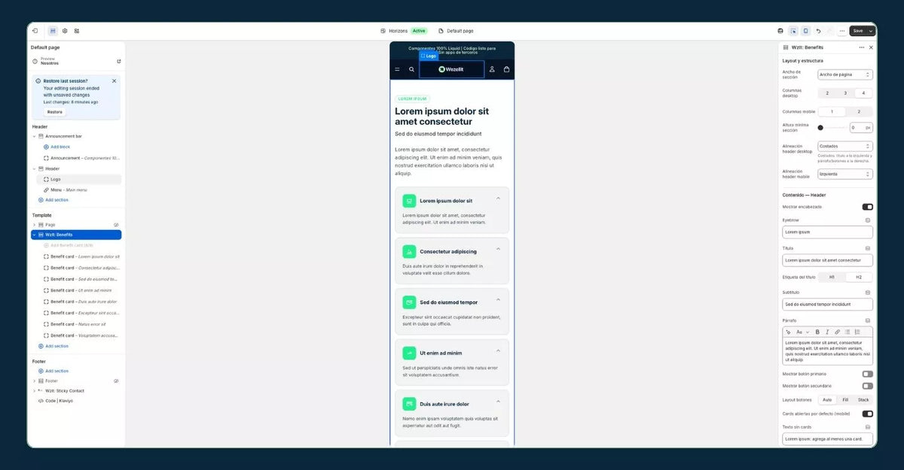Set Columnas desktop to 2
This screenshot has width=904, height=470.
tap(827, 93)
